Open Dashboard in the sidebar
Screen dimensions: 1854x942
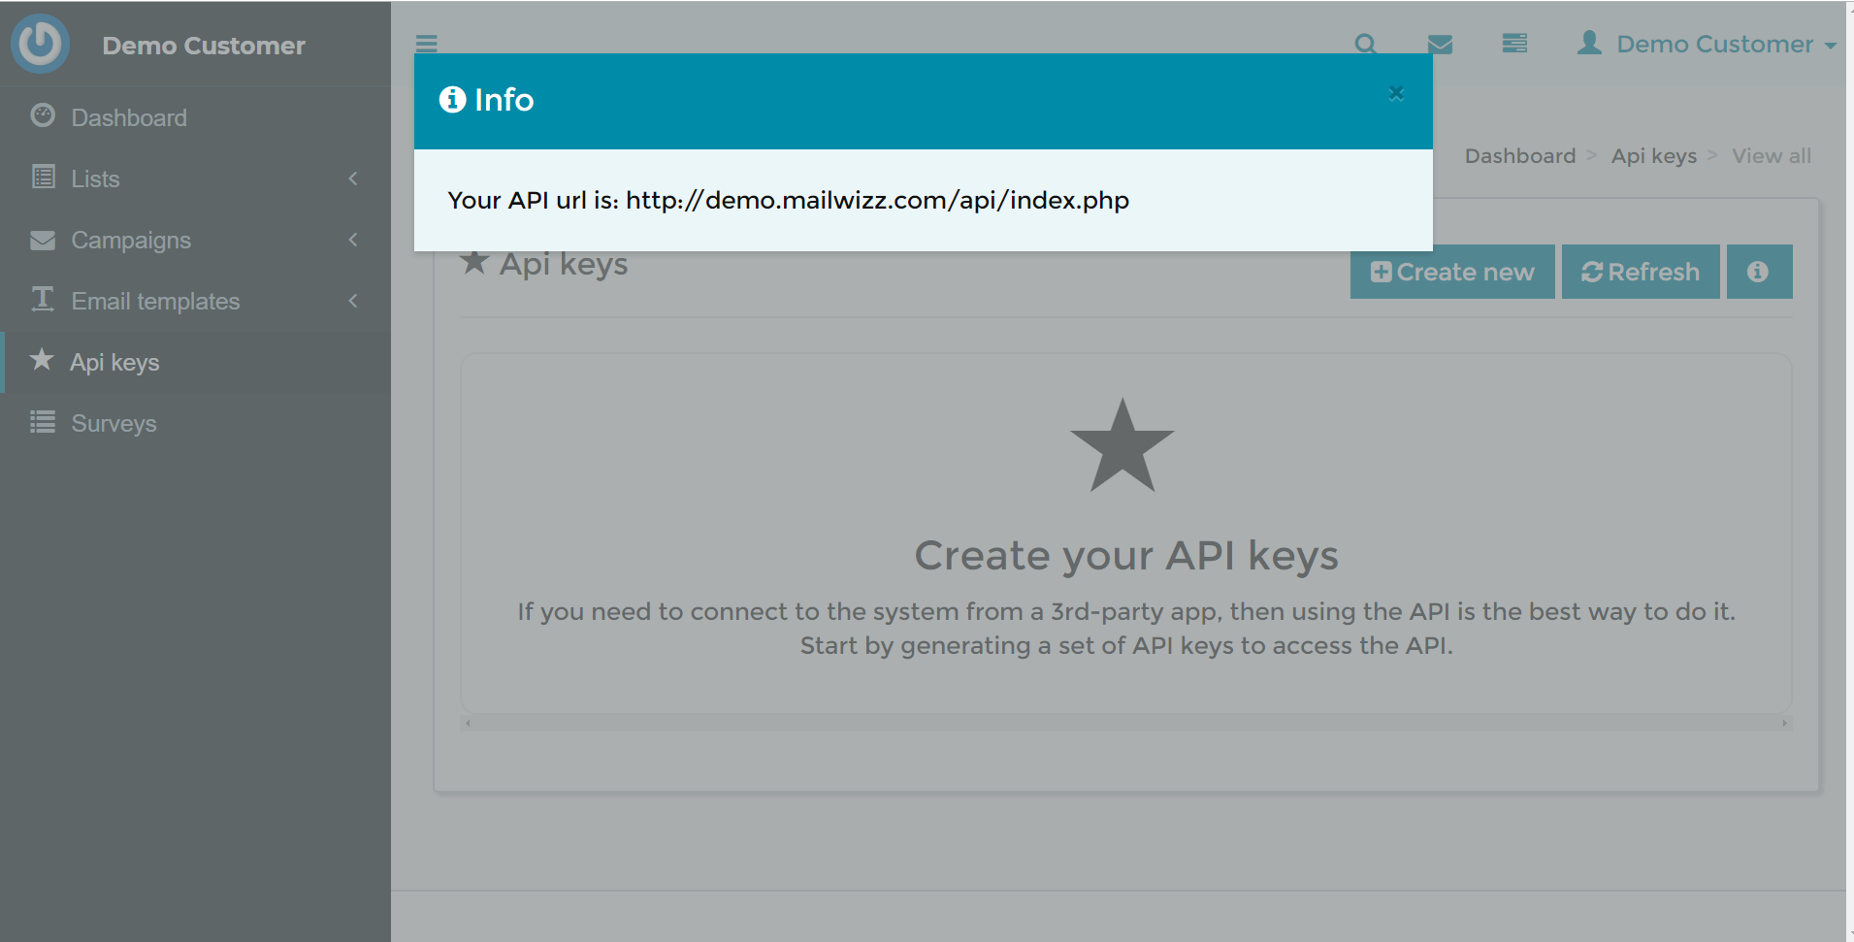[x=195, y=117]
